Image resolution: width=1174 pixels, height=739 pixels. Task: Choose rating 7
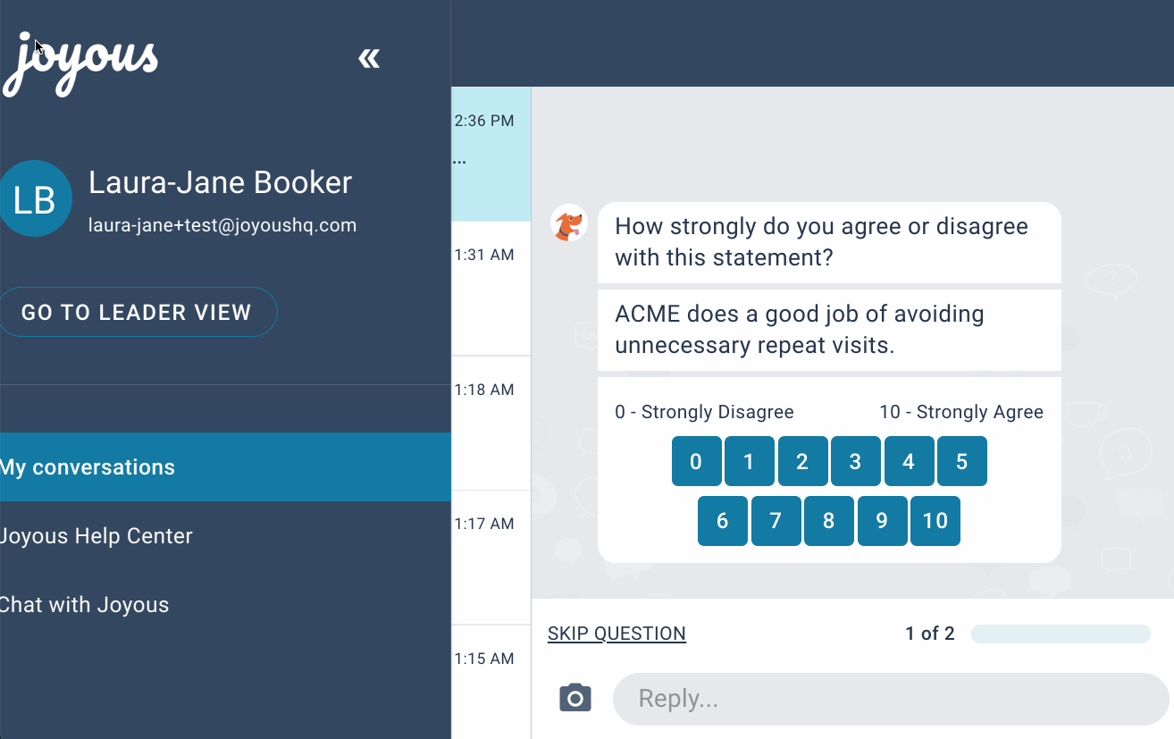pyautogui.click(x=776, y=521)
